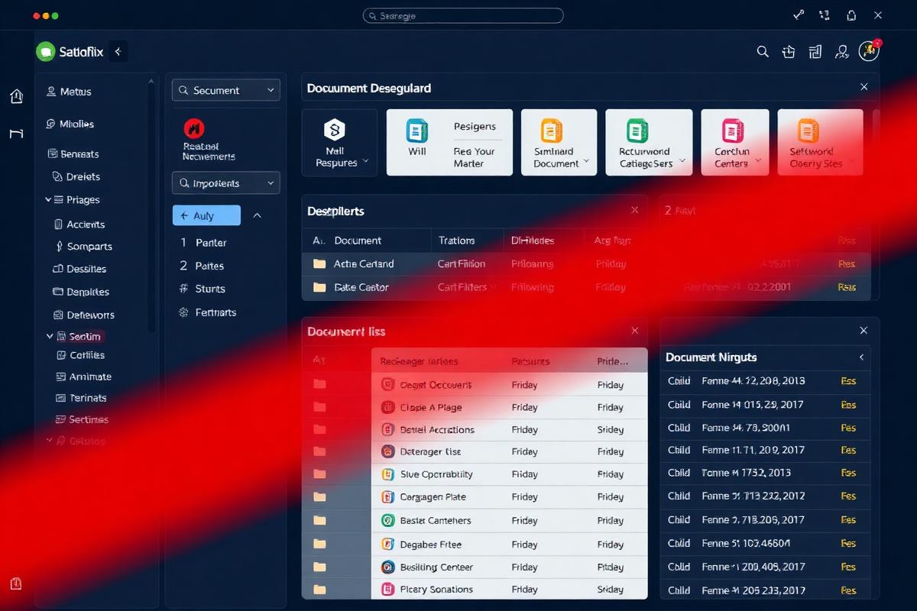Click the green icon beside Bastet Cantehers
The width and height of the screenshot is (917, 611).
click(x=387, y=521)
